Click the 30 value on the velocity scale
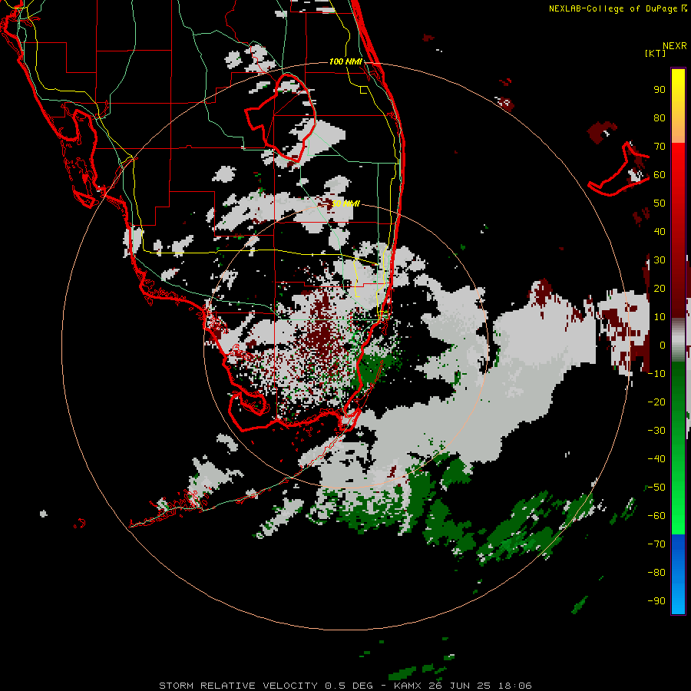 pos(660,260)
